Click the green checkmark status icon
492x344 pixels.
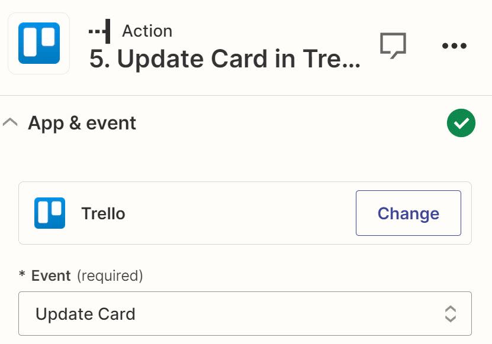pos(461,123)
